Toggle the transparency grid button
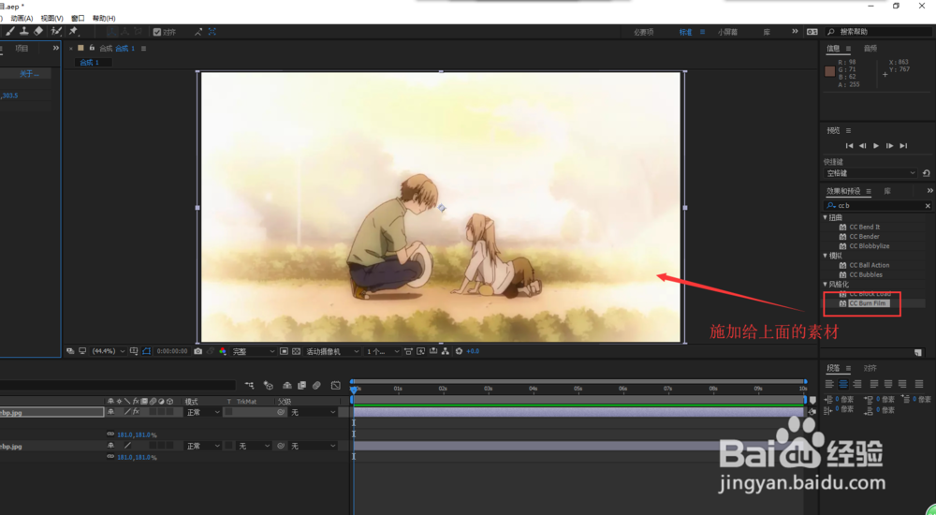Viewport: 936px width, 515px height. coord(296,351)
